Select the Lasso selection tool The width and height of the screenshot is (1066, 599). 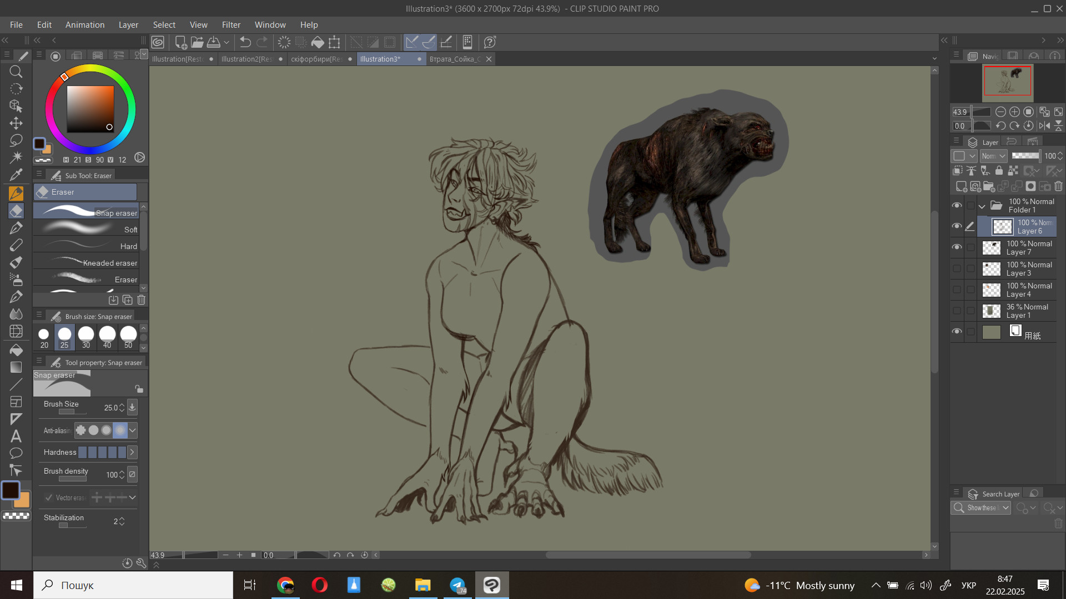16,140
